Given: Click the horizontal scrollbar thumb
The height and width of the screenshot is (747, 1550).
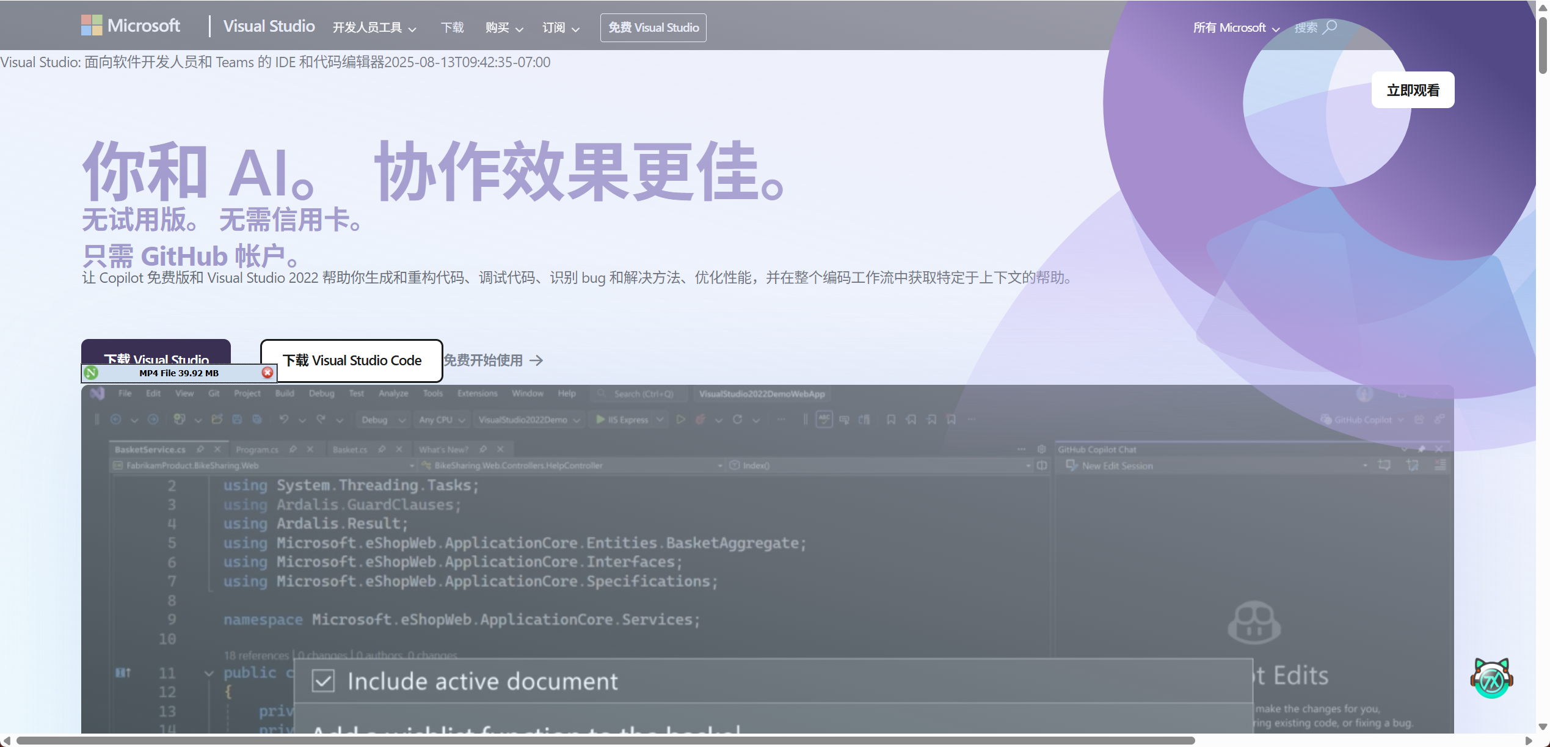Looking at the screenshot, I should tap(605, 740).
